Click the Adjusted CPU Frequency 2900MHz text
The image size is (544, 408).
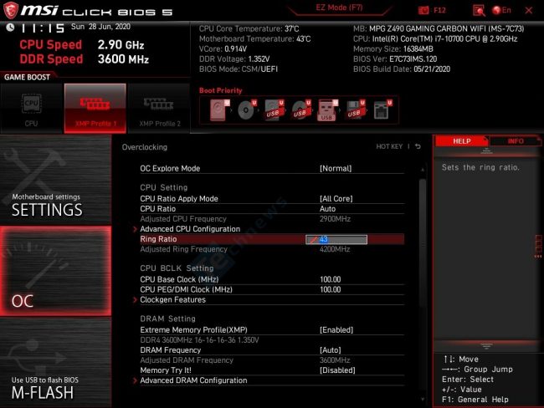point(335,219)
